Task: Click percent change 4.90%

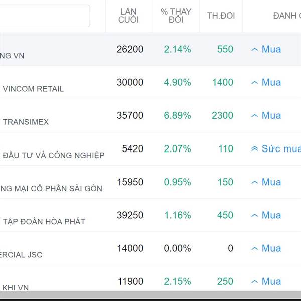Action: click(x=178, y=82)
